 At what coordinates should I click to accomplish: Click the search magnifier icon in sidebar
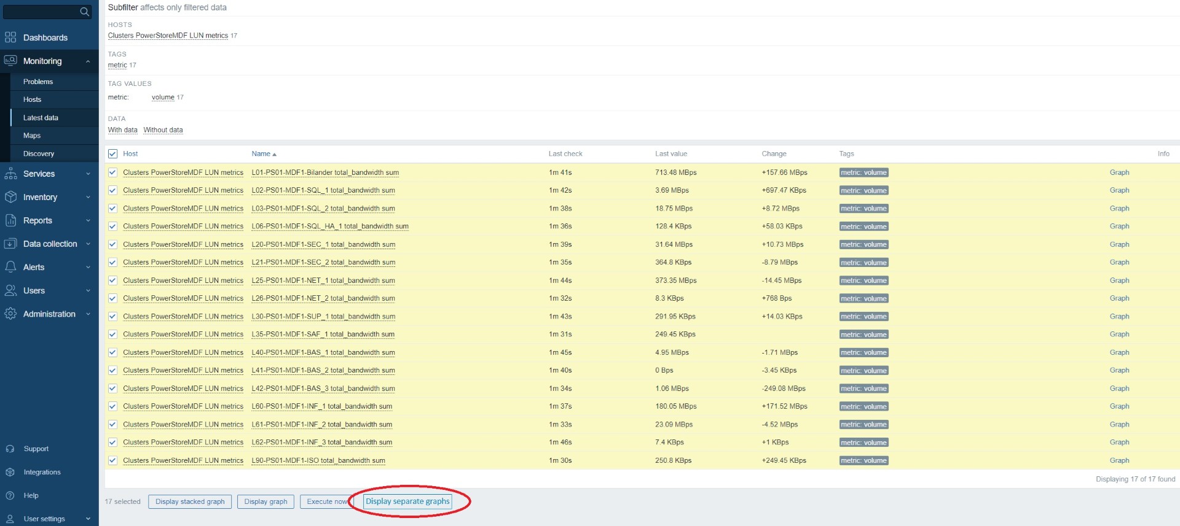coord(85,12)
